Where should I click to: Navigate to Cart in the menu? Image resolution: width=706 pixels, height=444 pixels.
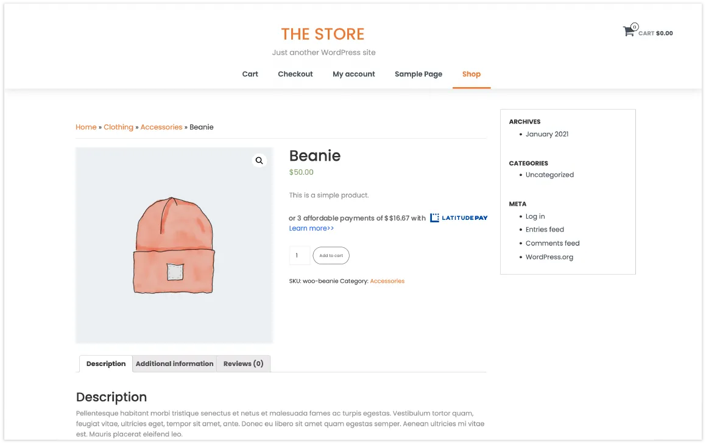coord(250,74)
